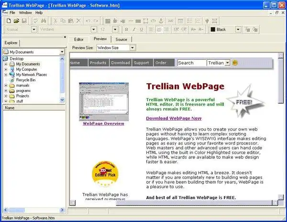Toggle align right
Screen dimensions: 287x222
click(166, 30)
